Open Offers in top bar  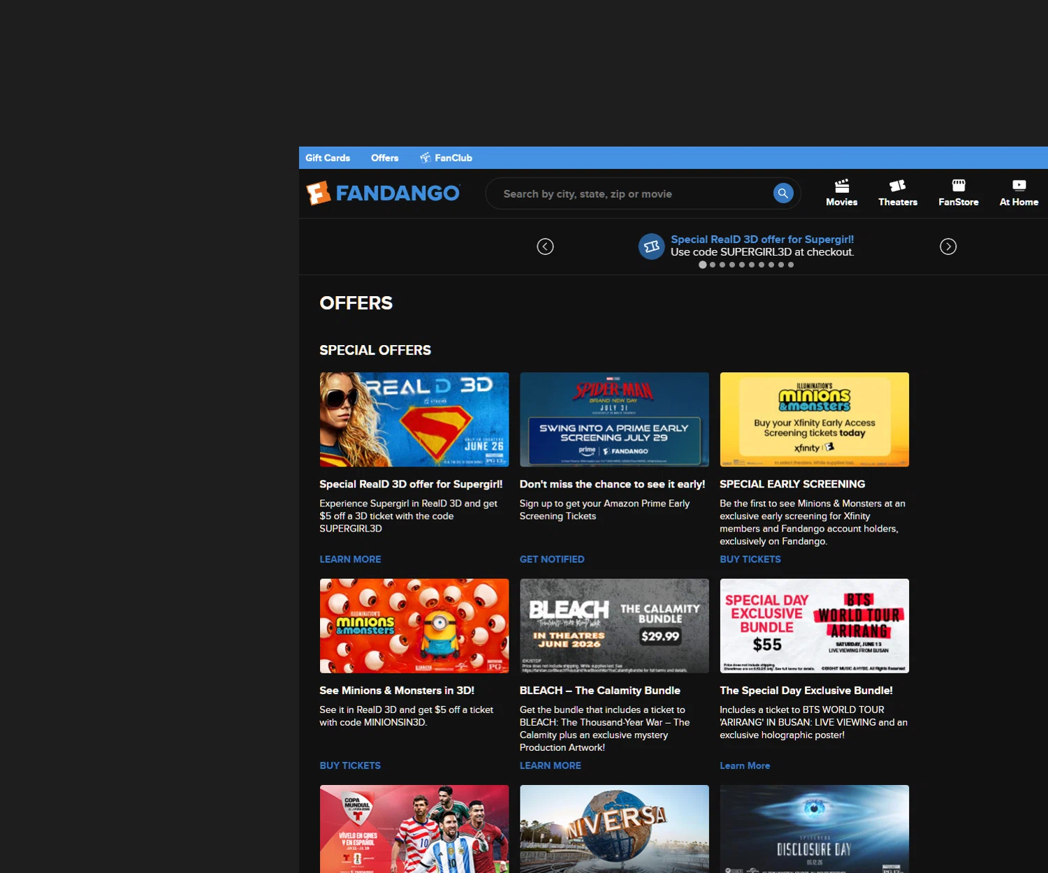coord(385,158)
